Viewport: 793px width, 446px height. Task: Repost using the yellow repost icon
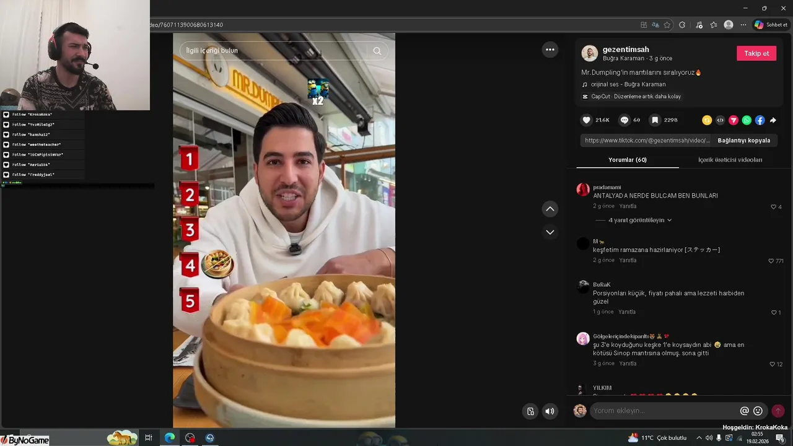707,120
